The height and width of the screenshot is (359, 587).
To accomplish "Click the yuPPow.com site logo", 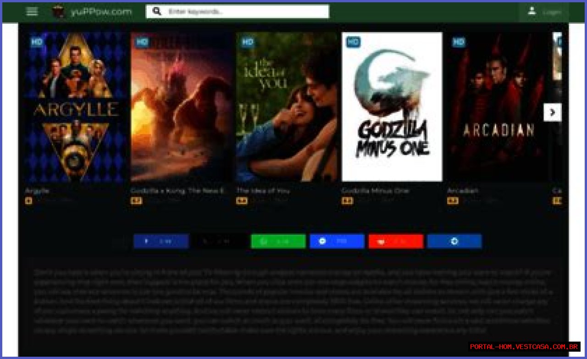I will coord(59,12).
